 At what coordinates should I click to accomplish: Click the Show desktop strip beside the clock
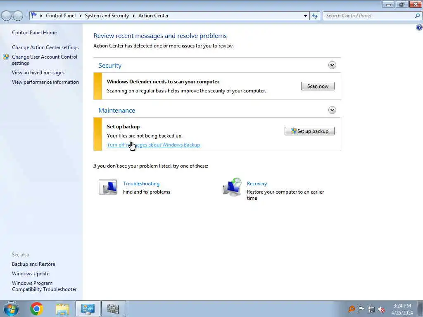[x=420, y=309]
